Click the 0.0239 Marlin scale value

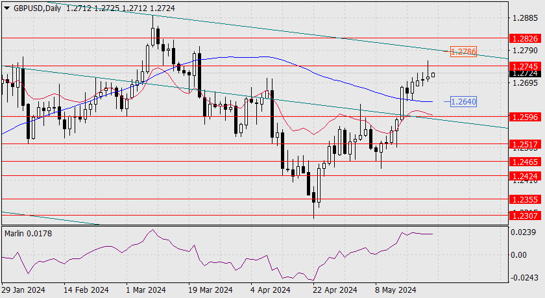point(524,232)
